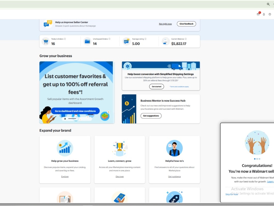Image resolution: width=274 pixels, height=206 pixels.
Task: Click the Give feedback button
Action: (x=186, y=24)
